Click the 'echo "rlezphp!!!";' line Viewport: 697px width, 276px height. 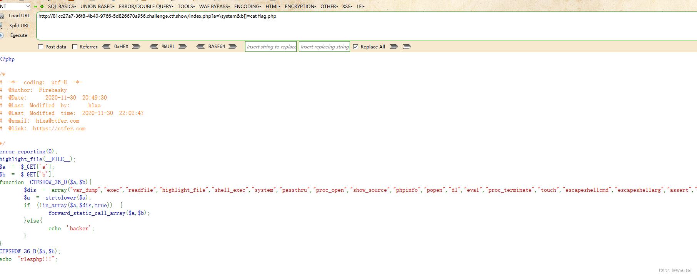click(x=28, y=259)
